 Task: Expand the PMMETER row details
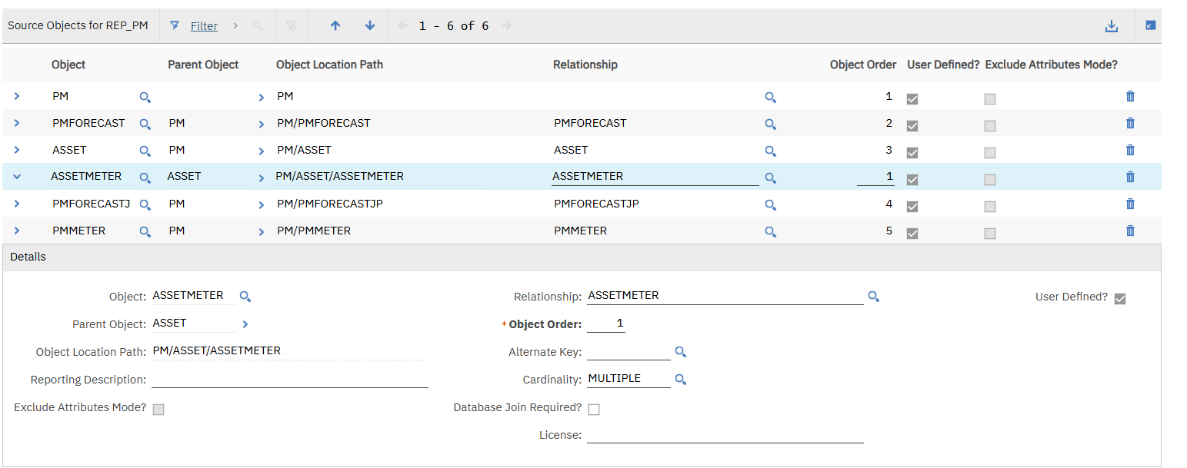[x=17, y=231]
